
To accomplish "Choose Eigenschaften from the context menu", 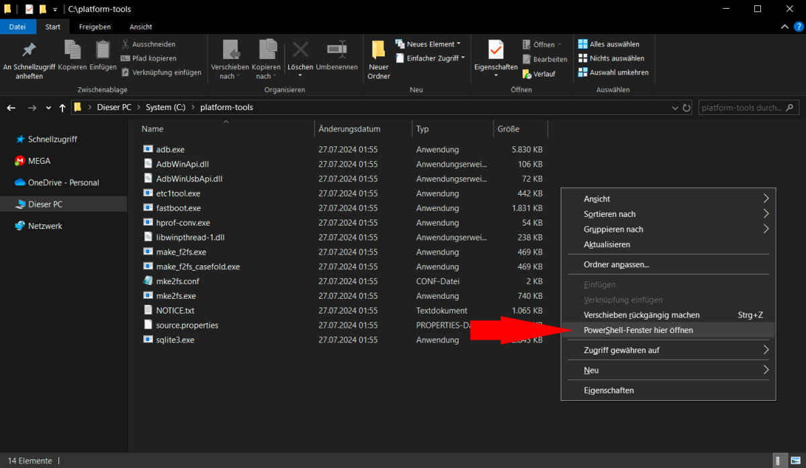I will [668, 390].
